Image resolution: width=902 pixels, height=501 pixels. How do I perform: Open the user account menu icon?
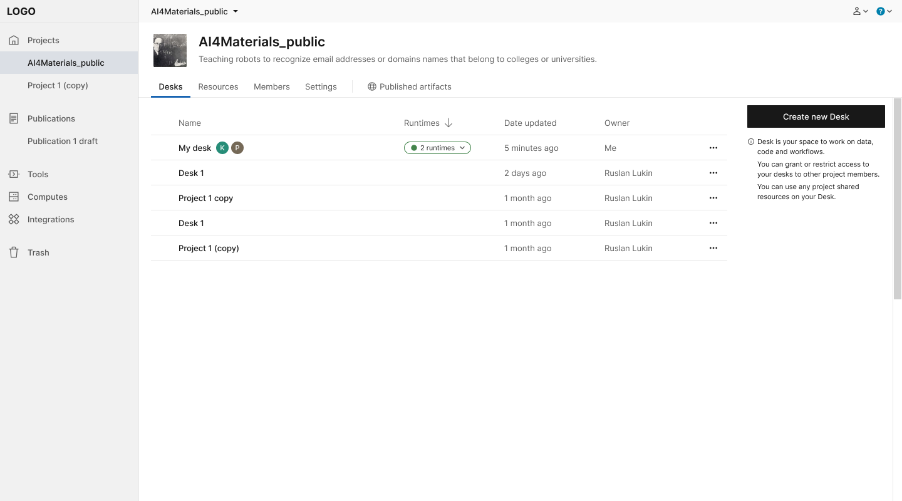click(x=857, y=11)
